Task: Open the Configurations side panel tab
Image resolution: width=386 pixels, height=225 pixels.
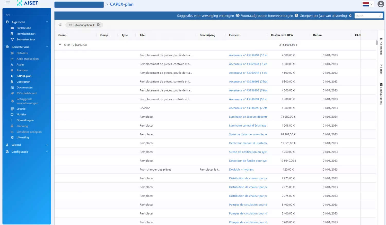Action: 381,94
